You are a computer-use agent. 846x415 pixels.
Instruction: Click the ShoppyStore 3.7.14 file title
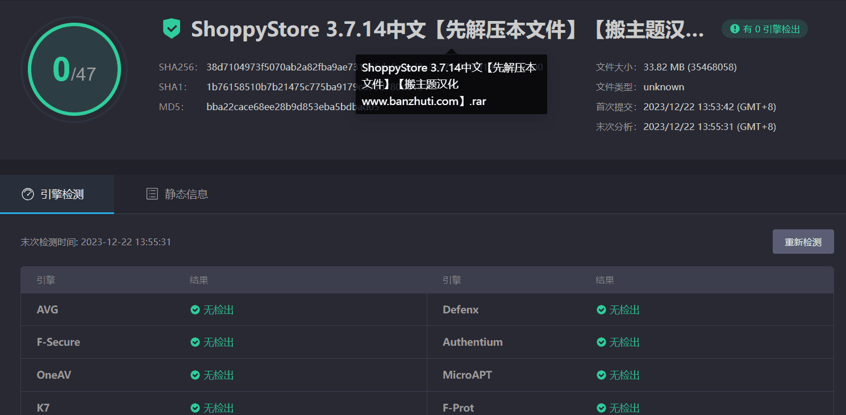(x=448, y=30)
